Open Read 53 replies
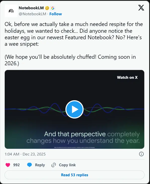 (x=74, y=175)
